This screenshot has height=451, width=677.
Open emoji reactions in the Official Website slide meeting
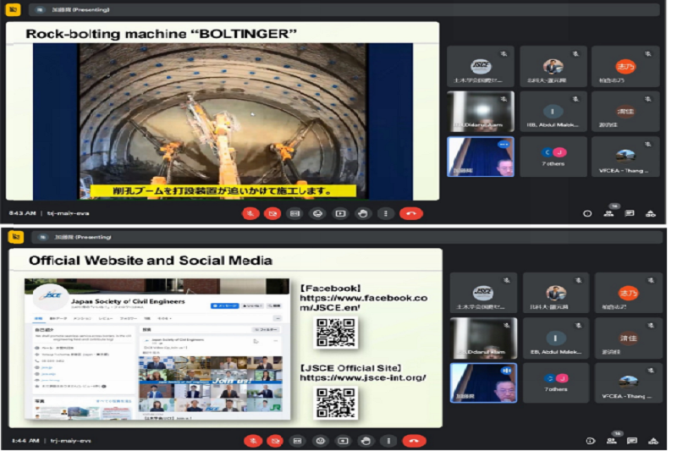(x=321, y=441)
